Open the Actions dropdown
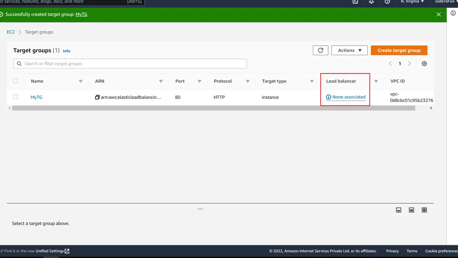Viewport: 458px width, 258px height. click(x=349, y=50)
